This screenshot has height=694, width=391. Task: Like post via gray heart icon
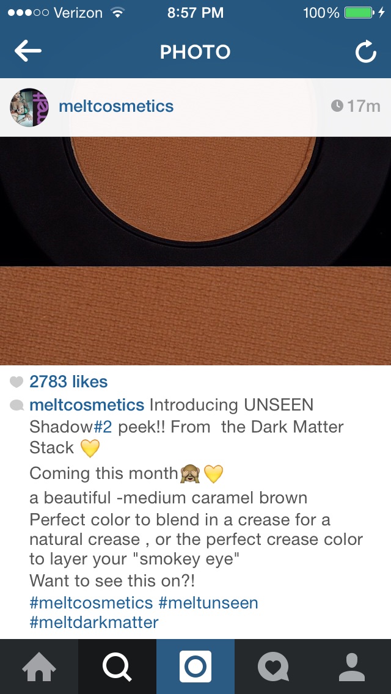pyautogui.click(x=16, y=382)
